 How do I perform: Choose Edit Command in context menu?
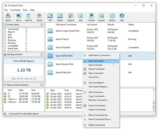pos(101,92)
